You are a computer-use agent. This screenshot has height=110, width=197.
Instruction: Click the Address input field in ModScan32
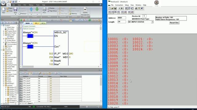122,18
